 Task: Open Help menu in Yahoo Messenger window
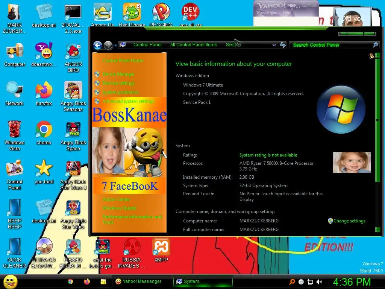(x=286, y=12)
